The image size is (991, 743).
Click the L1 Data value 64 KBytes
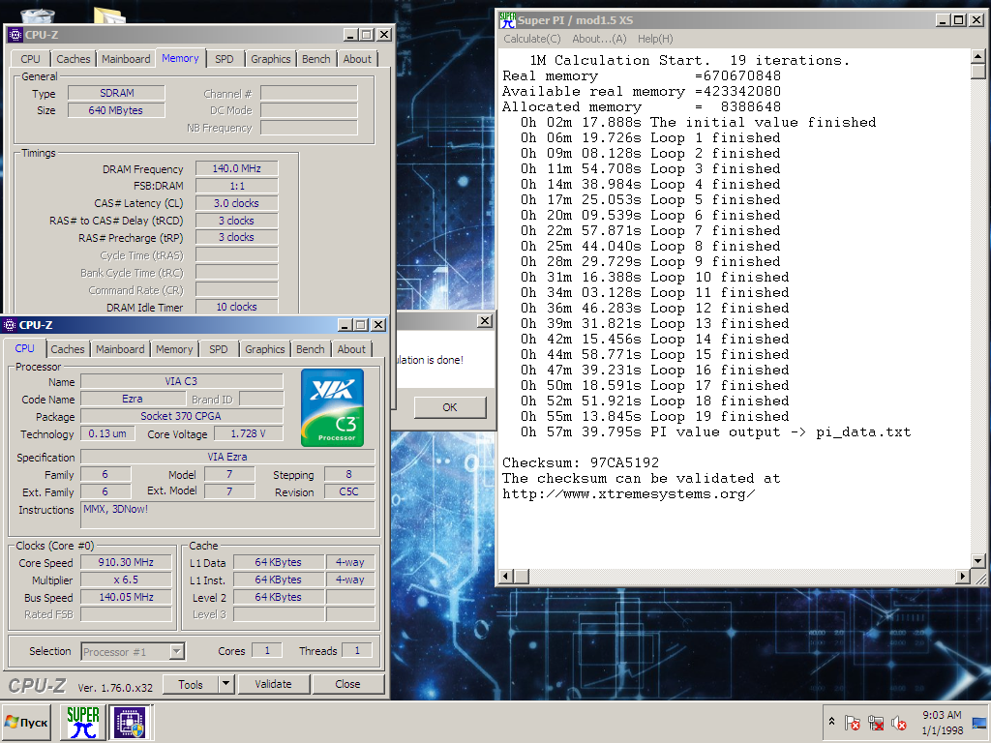278,562
